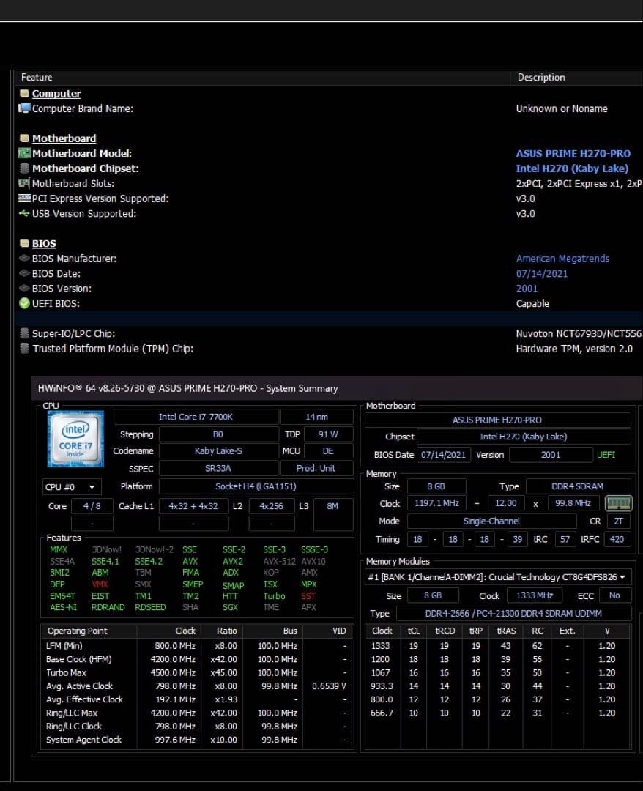This screenshot has width=643, height=791.
Task: Click the Intel Core i7 badge in CPU panel
Action: [75, 438]
